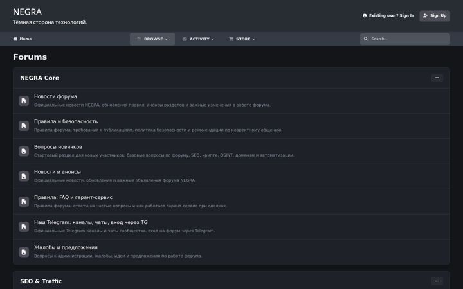This screenshot has width=463, height=289.
Task: Click description starting Стартовый раздел для новых
Action: coord(164,155)
